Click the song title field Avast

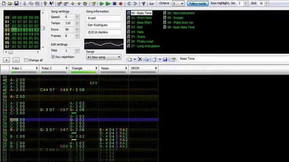103,18
